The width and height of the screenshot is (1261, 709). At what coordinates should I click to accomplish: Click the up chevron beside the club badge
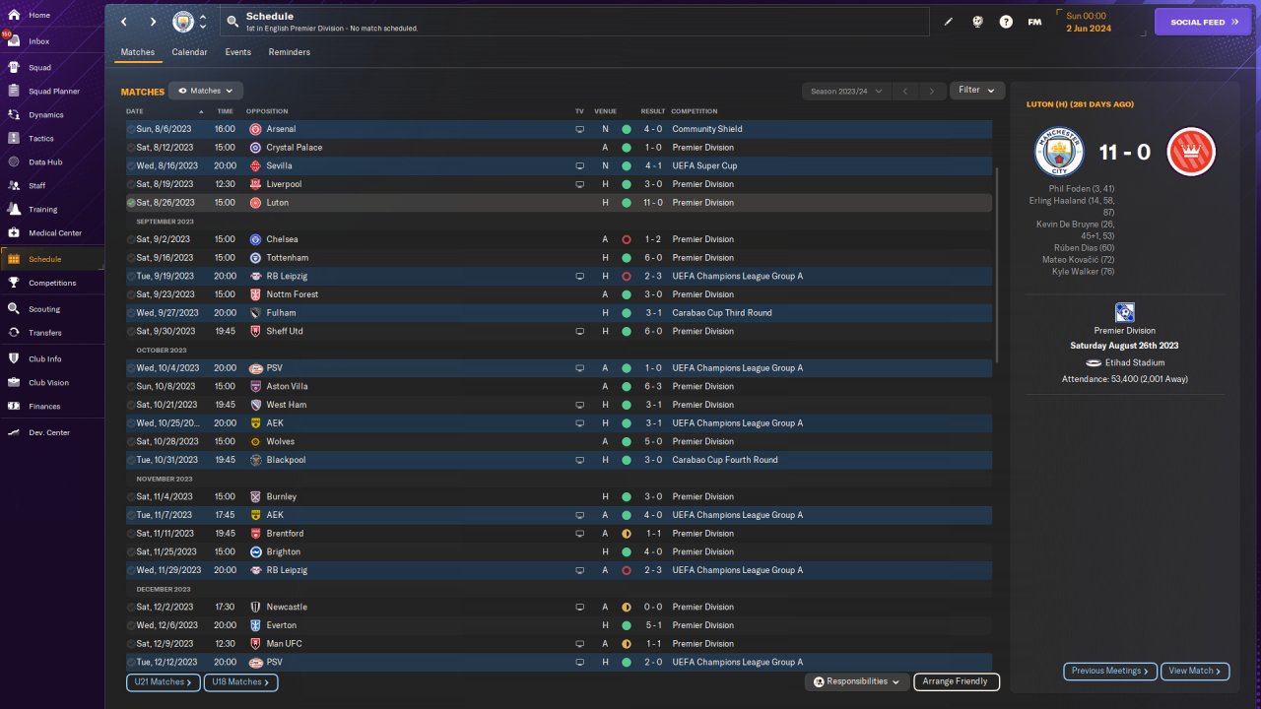203,16
